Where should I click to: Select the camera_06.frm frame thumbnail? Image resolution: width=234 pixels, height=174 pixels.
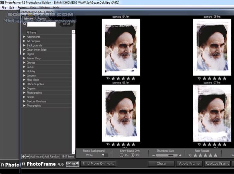[x=121, y=113]
